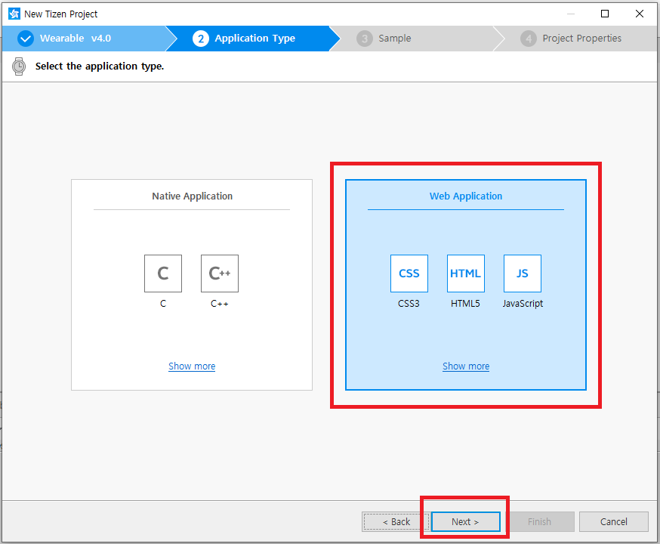Click the HTML5 icon tile
This screenshot has height=544, width=660.
[465, 274]
